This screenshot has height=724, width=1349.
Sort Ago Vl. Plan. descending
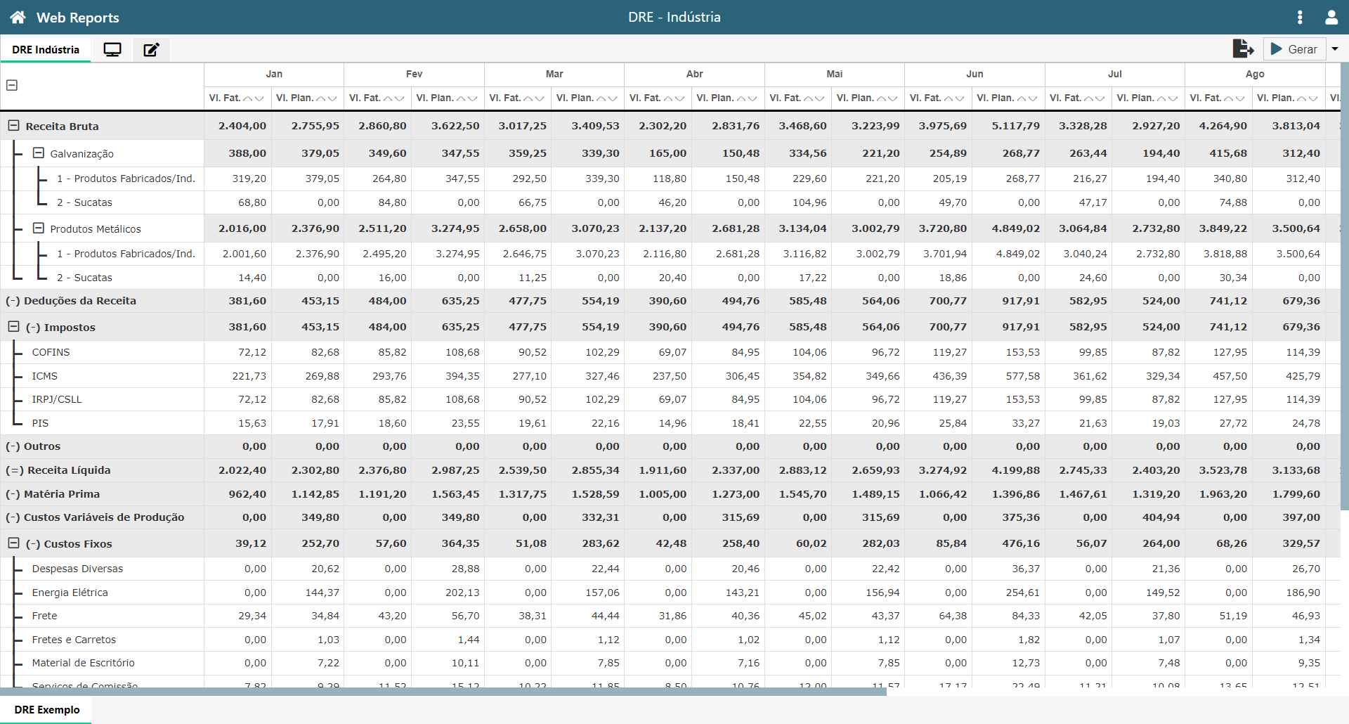[1313, 98]
